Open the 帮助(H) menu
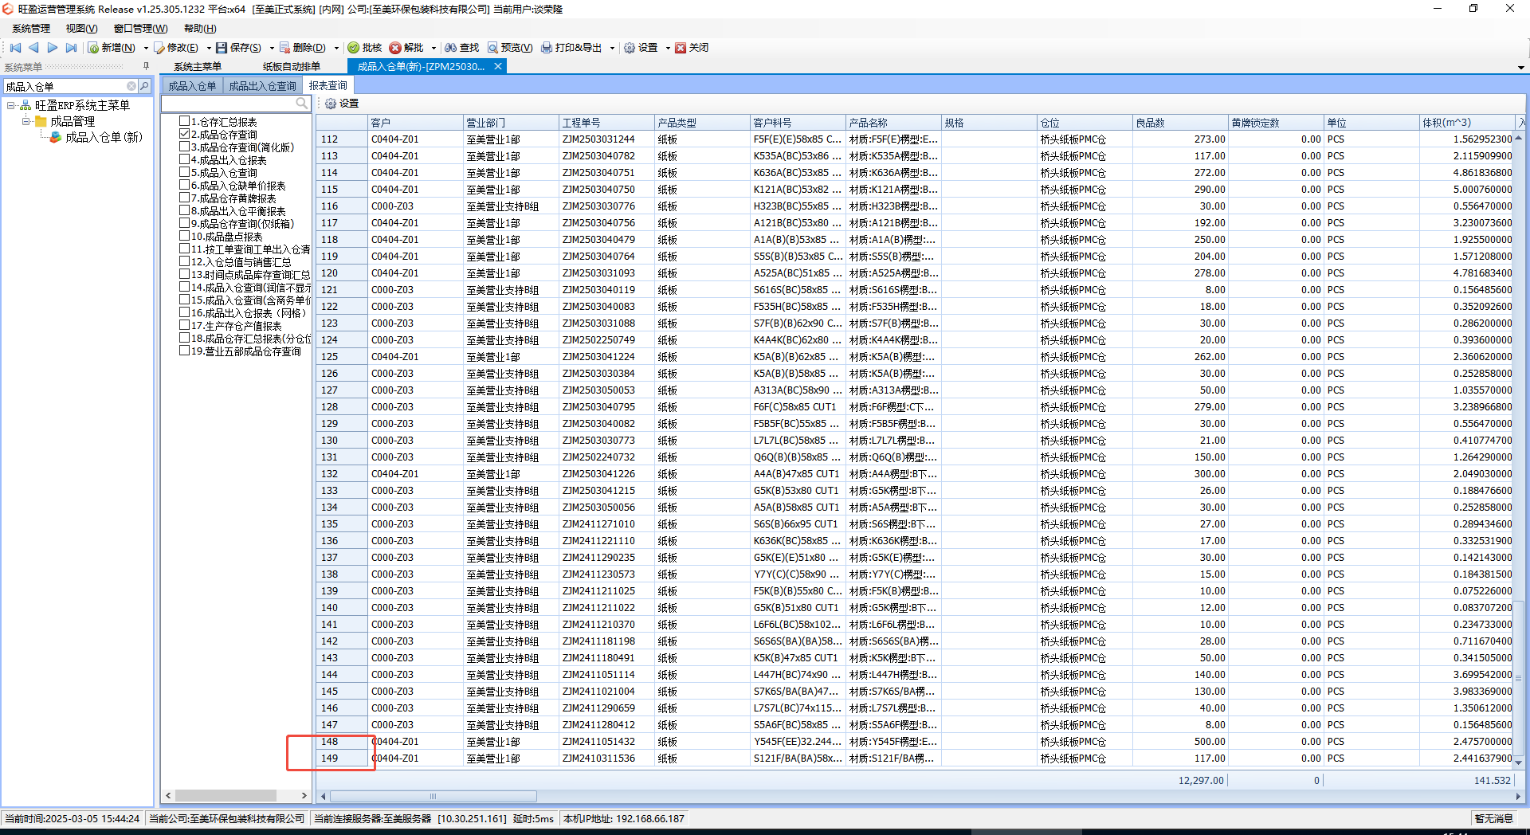 pos(200,29)
